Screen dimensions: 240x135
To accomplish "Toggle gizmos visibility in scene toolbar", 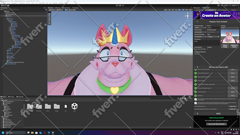I will click(190, 10).
